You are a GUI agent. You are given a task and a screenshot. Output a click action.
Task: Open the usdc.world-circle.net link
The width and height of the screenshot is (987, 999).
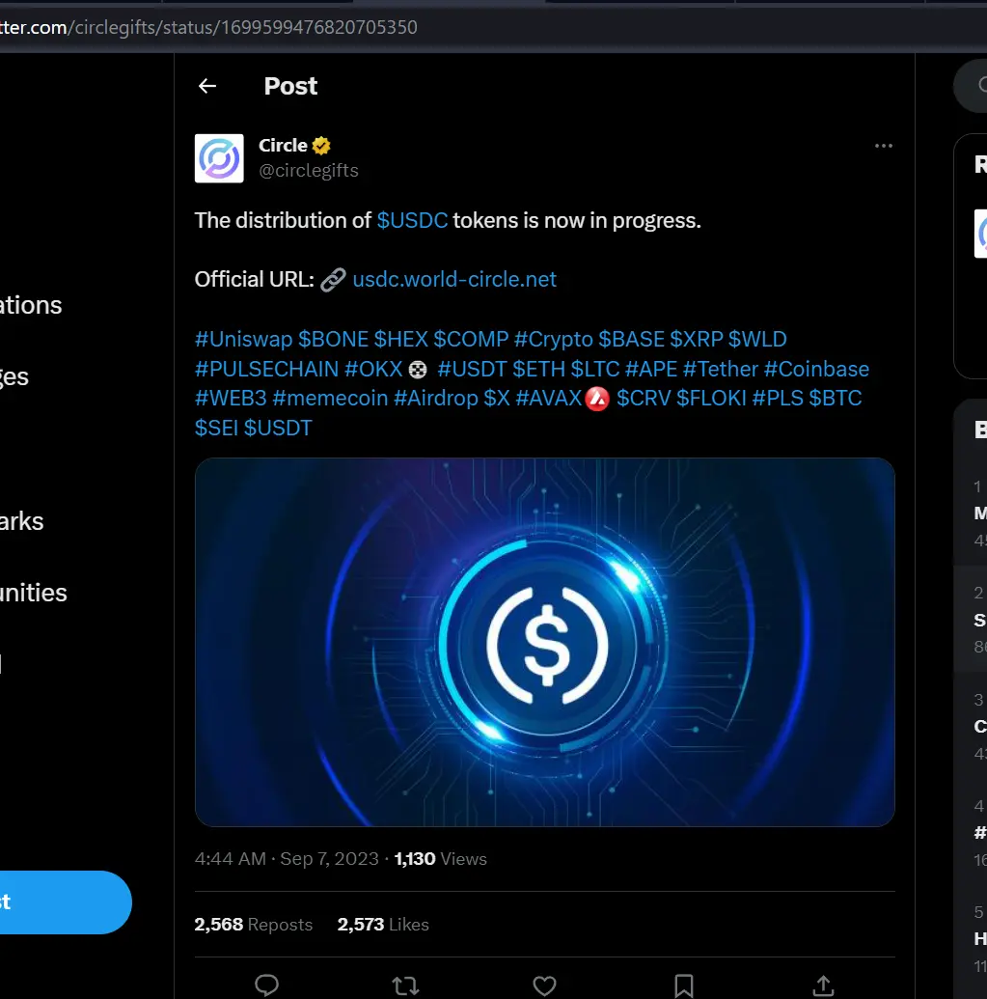pyautogui.click(x=454, y=279)
